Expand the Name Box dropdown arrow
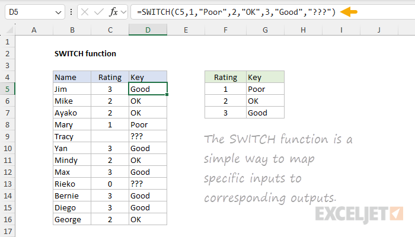This screenshot has width=415, height=237. point(58,12)
